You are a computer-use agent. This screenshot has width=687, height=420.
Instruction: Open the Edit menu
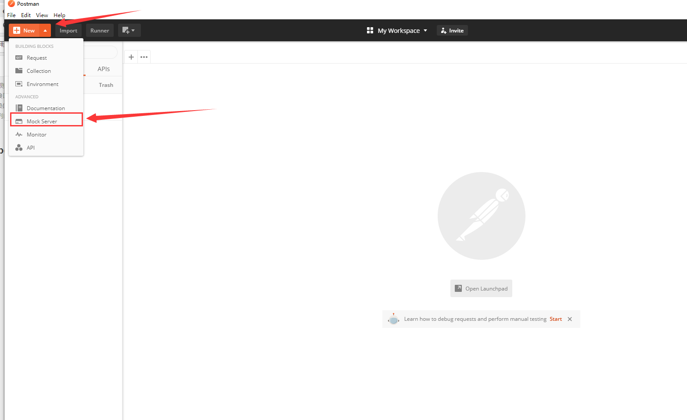(26, 15)
